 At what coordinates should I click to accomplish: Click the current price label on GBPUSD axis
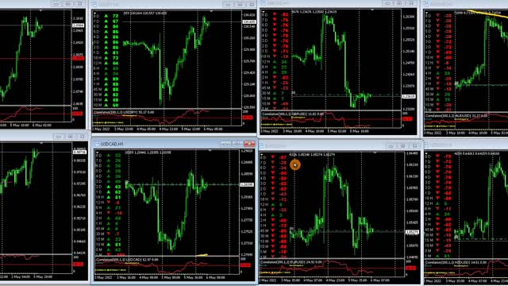409,97
